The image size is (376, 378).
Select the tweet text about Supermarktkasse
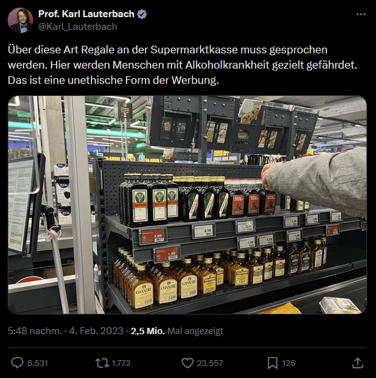182,65
